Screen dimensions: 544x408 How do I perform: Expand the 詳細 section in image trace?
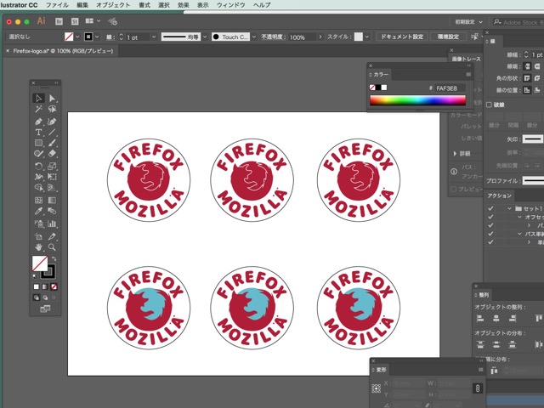coord(455,153)
